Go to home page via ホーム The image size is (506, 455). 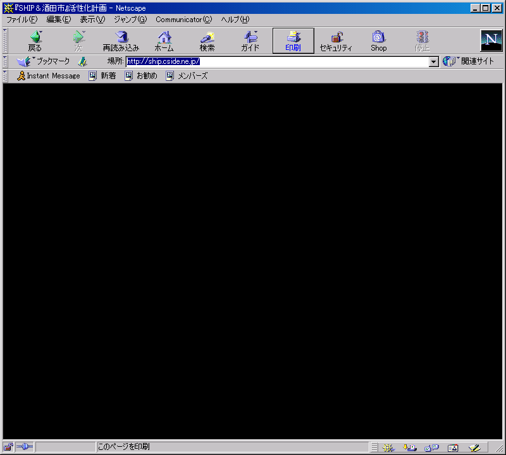tap(164, 41)
